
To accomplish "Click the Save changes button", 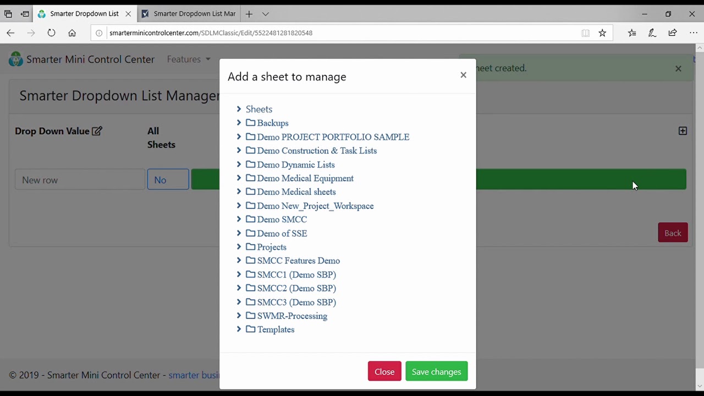I will click(437, 372).
